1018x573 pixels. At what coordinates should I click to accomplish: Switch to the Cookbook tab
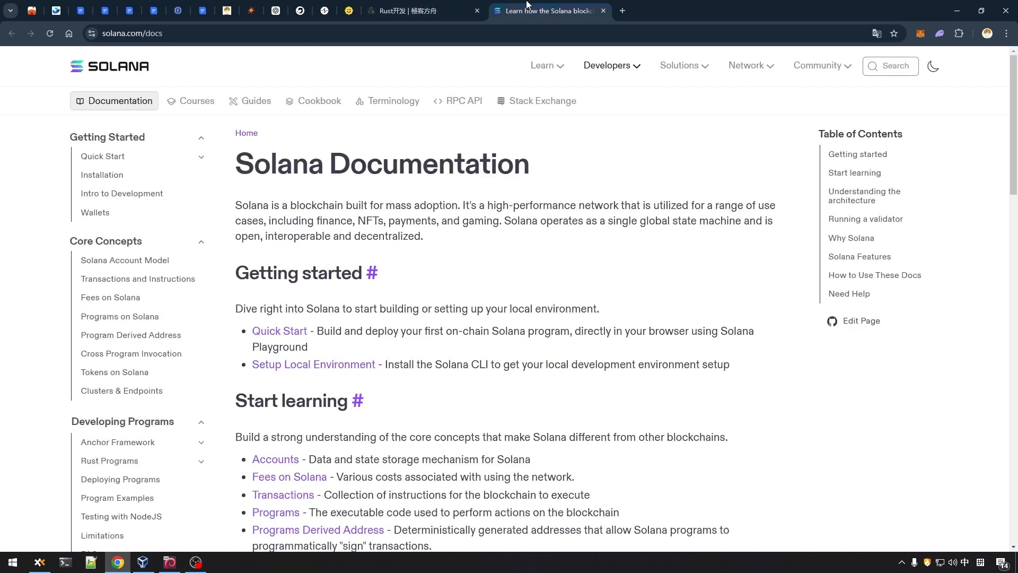click(x=313, y=101)
